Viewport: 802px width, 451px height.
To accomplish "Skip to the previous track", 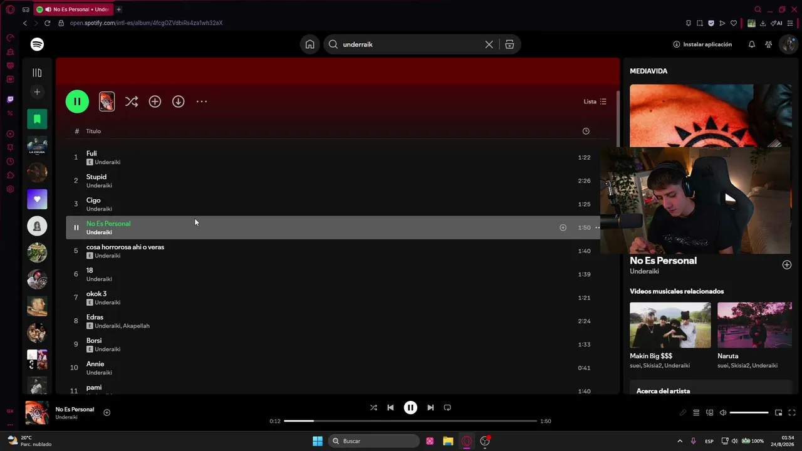I will 390,408.
